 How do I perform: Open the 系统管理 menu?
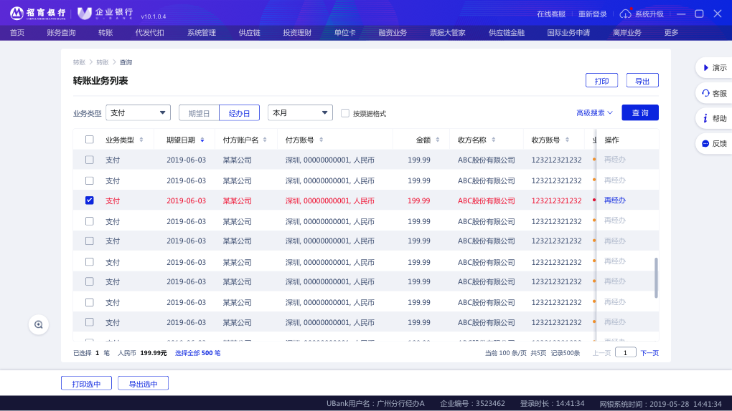pos(202,33)
